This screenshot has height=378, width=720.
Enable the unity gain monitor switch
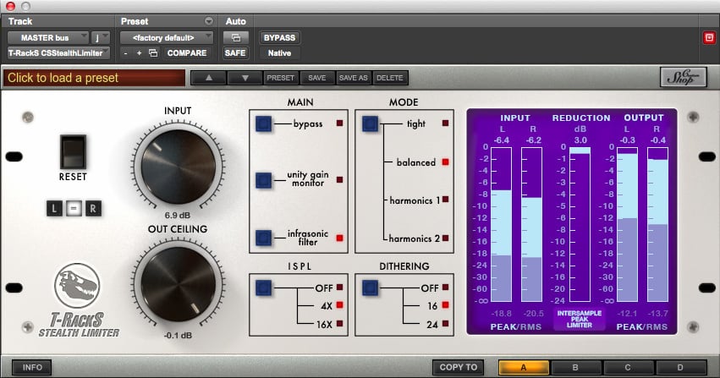tap(262, 179)
